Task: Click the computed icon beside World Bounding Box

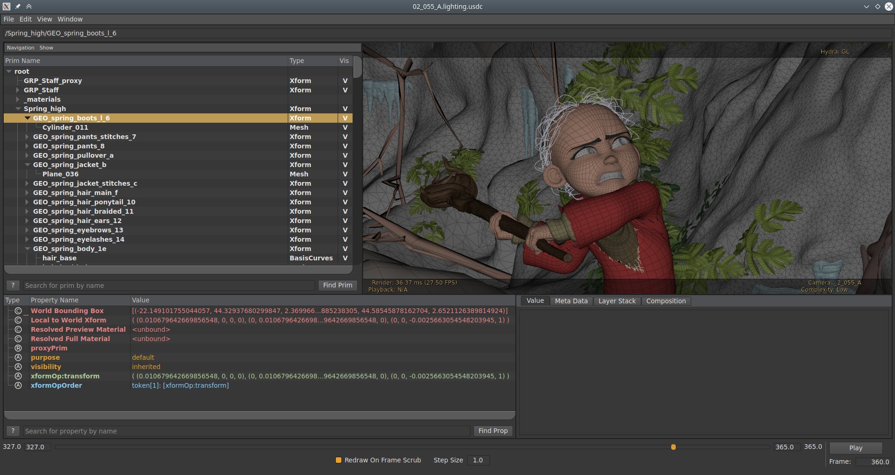Action: [x=18, y=311]
